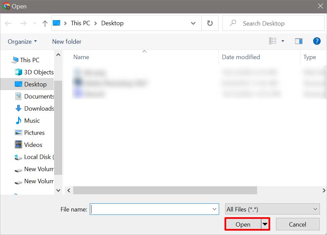Image resolution: width=327 pixels, height=235 pixels.
Task: Click the 3D Objects cube icon
Action: (x=18, y=72)
